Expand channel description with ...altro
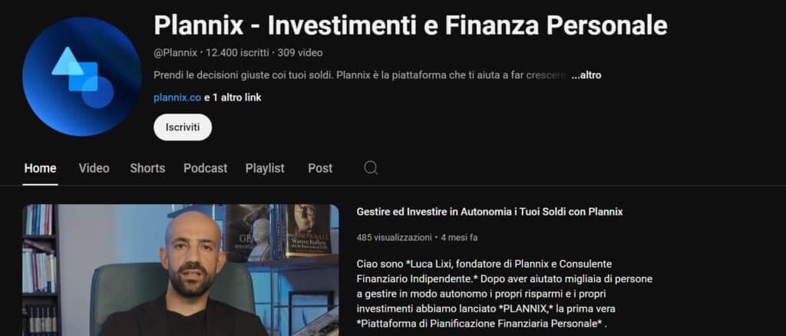The image size is (786, 336). point(586,75)
